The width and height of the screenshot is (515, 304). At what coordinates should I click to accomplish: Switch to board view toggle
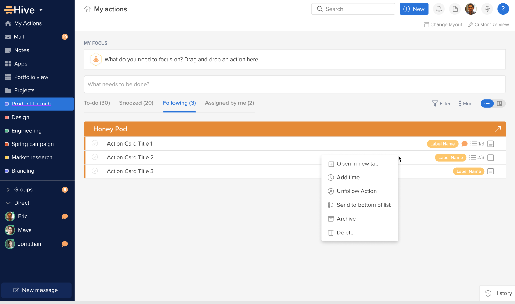[x=499, y=104]
